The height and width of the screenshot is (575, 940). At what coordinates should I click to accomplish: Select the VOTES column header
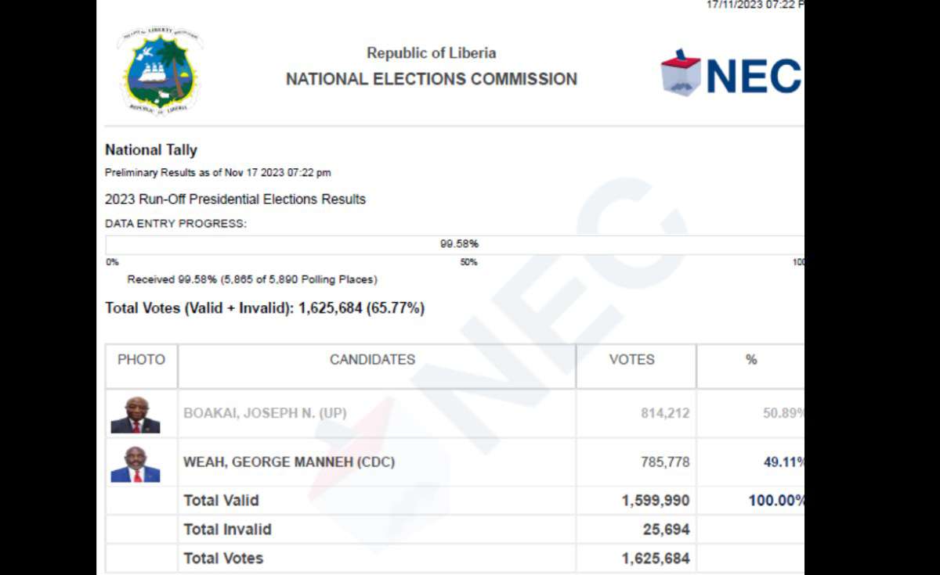coord(631,360)
